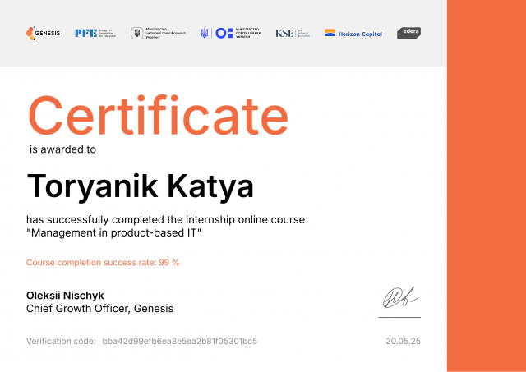Select the KSE logo
526x372 pixels.
pos(293,33)
